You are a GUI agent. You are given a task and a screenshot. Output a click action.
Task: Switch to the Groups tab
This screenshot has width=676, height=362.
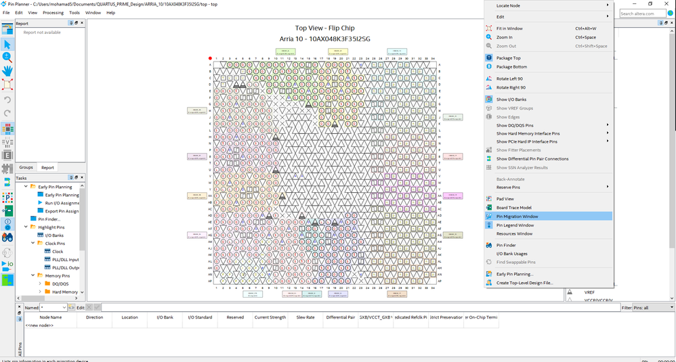coord(26,167)
